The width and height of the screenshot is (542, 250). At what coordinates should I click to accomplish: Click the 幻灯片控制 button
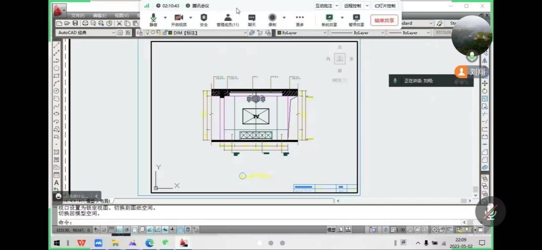coord(385,6)
